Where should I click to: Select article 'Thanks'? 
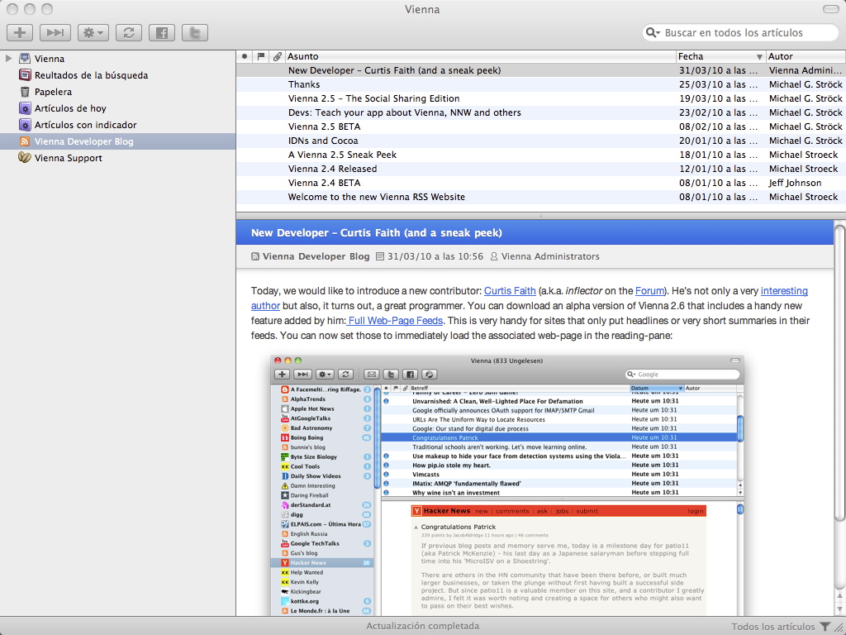pyautogui.click(x=540, y=84)
